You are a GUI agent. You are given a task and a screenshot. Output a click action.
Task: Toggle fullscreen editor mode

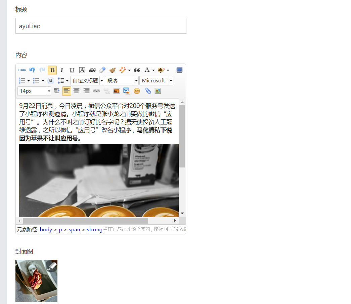(179, 70)
